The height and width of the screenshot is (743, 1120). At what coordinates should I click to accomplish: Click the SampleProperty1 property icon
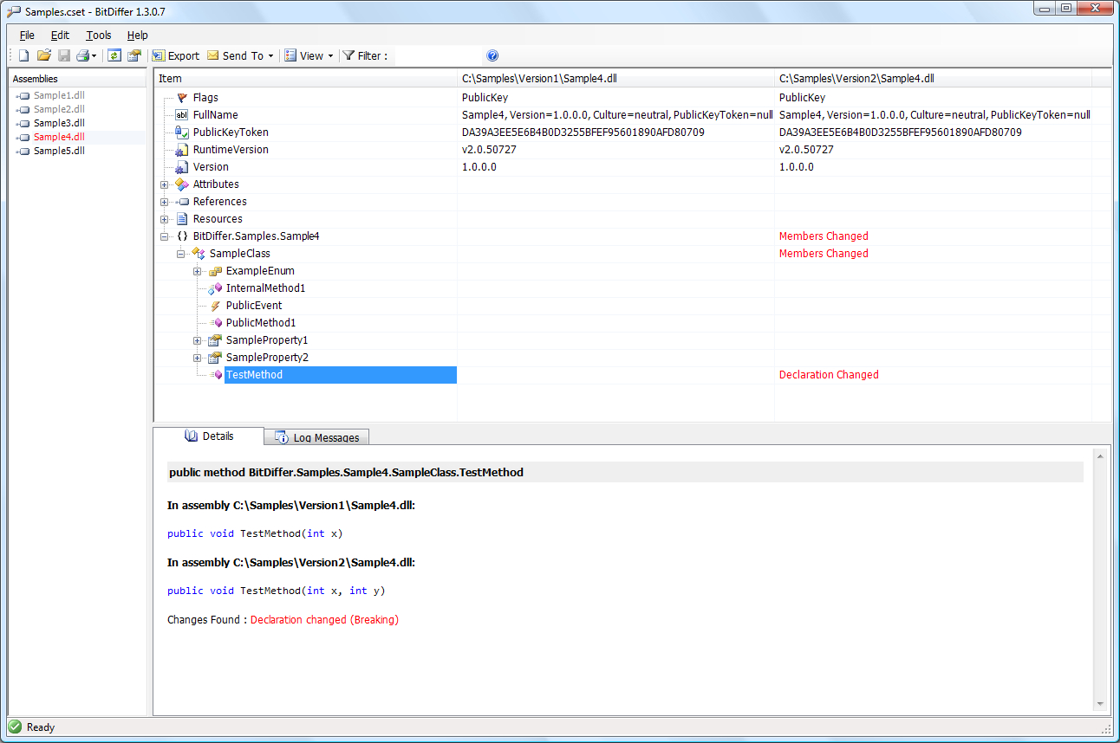(x=215, y=340)
